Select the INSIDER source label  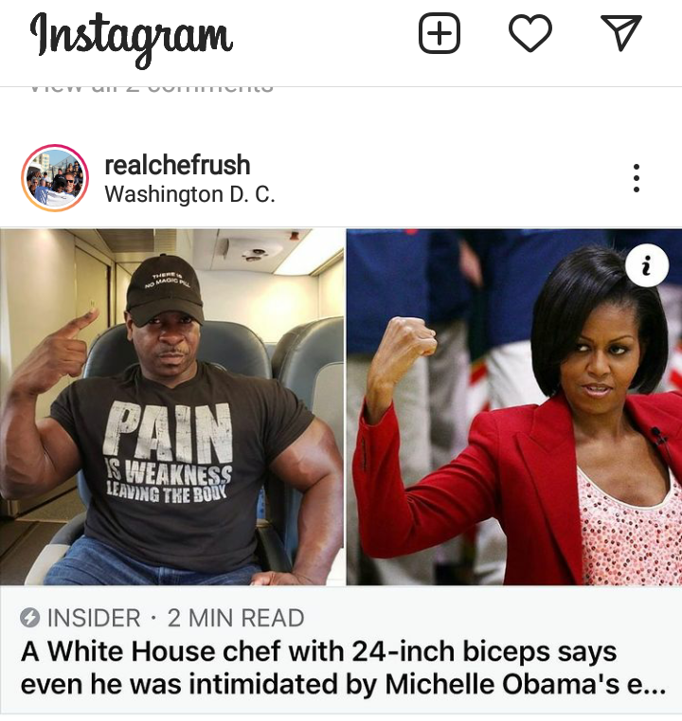click(94, 618)
